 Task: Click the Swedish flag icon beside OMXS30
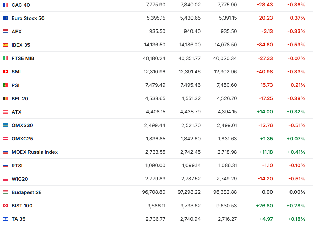(6, 125)
